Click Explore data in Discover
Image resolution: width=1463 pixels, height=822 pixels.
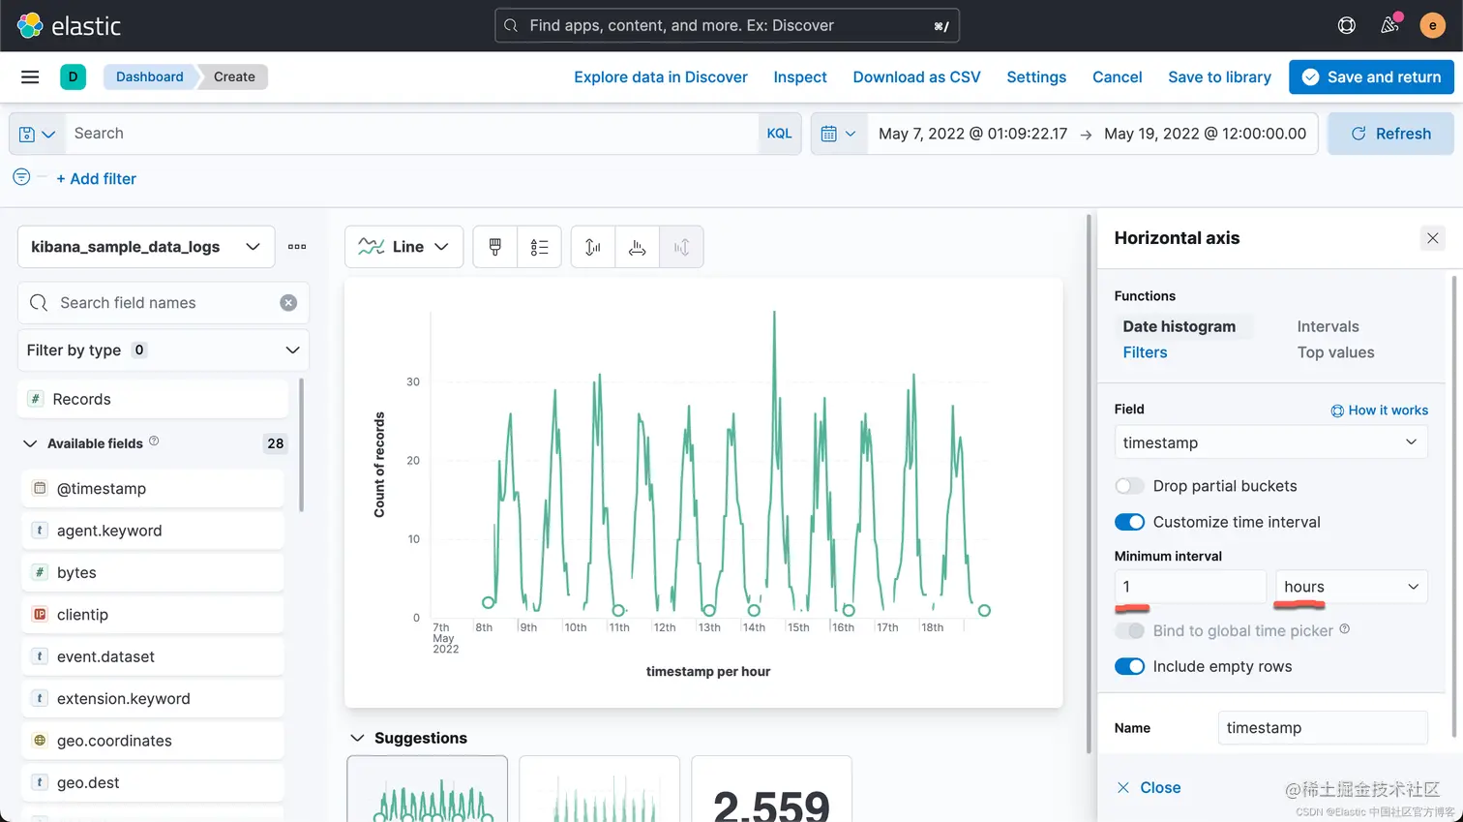click(x=661, y=76)
